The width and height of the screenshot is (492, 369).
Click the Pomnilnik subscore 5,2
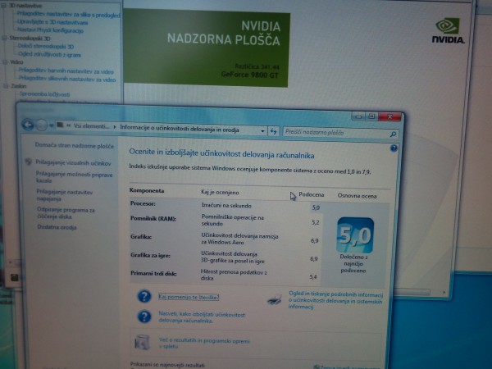[x=316, y=222]
